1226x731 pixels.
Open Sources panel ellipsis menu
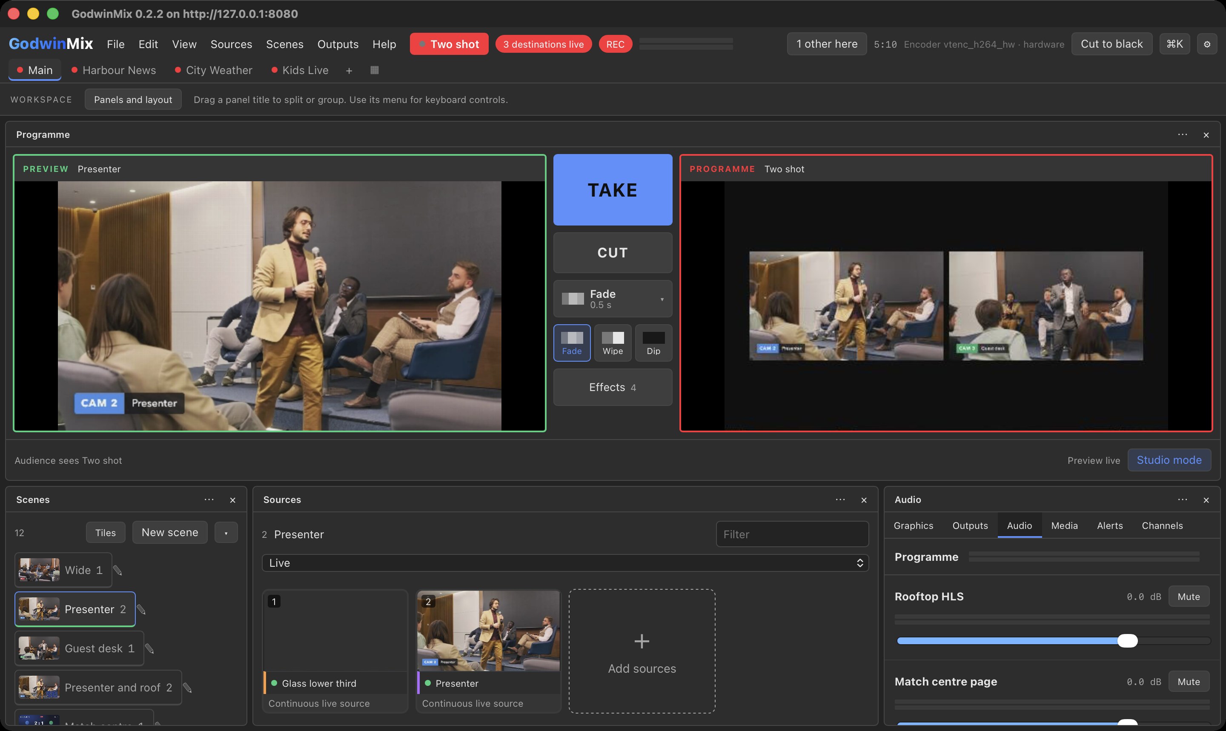point(840,500)
